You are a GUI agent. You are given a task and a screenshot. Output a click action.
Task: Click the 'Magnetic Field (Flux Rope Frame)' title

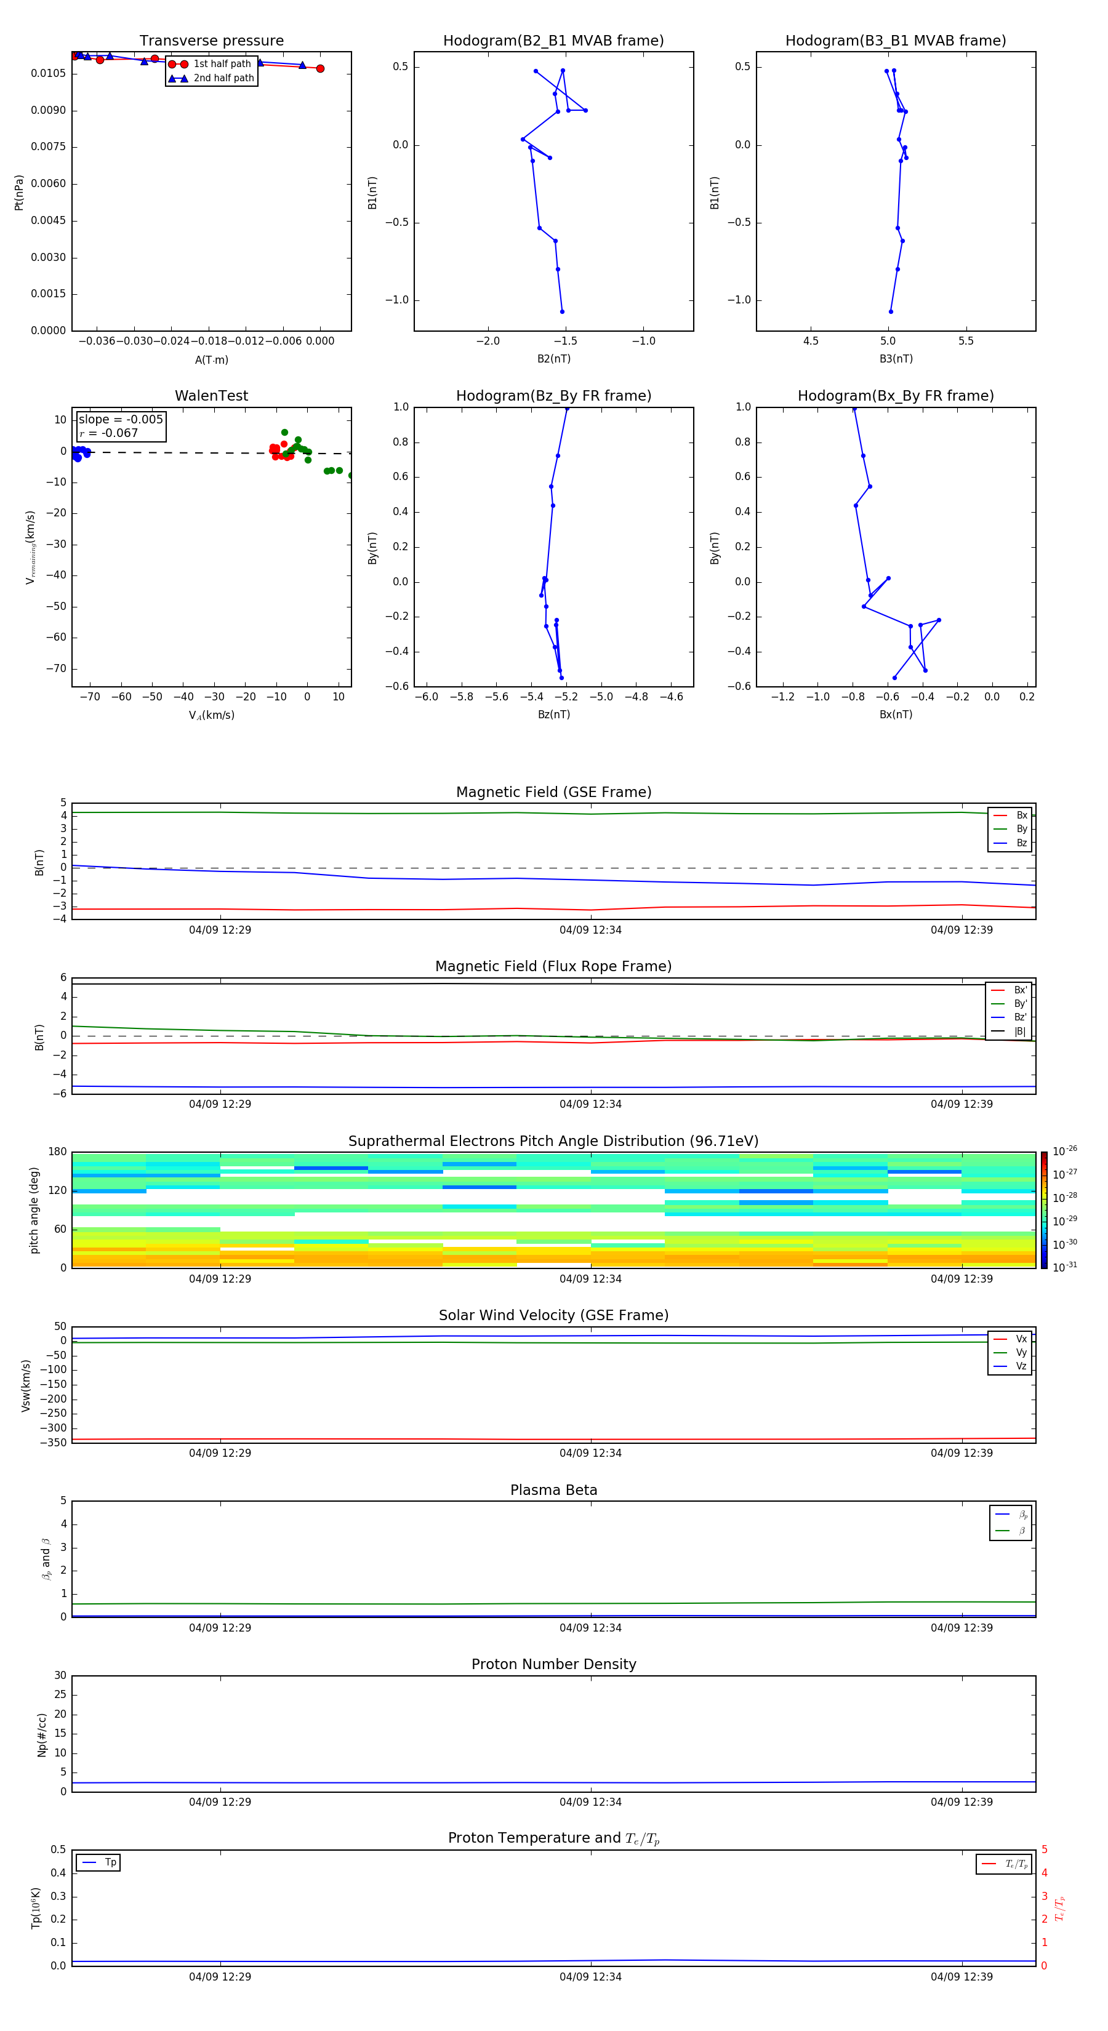coord(553,967)
